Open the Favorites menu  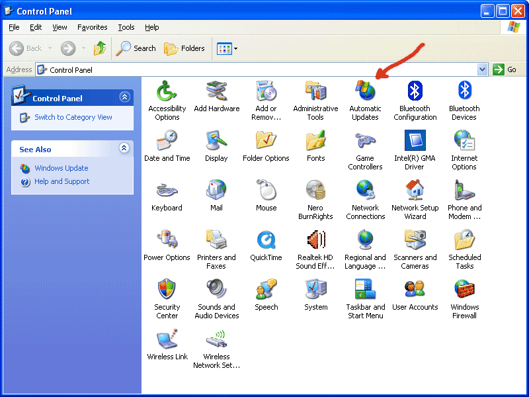tap(92, 27)
